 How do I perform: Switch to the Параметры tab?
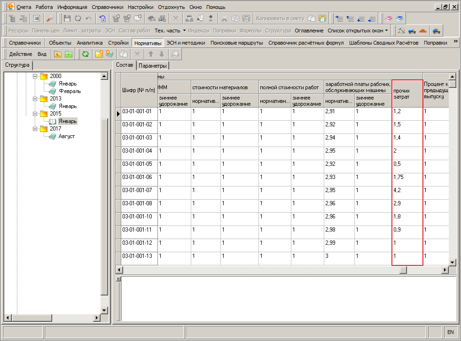(x=153, y=66)
